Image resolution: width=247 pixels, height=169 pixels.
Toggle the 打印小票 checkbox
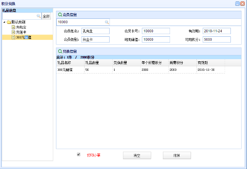coord(79,154)
